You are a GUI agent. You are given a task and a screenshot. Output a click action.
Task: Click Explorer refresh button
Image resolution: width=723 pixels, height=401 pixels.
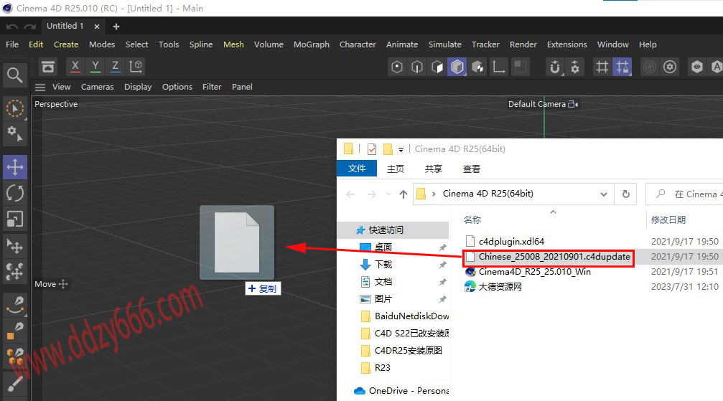point(625,194)
